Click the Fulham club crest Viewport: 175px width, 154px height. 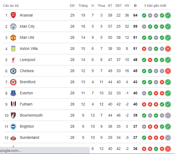click(13, 104)
